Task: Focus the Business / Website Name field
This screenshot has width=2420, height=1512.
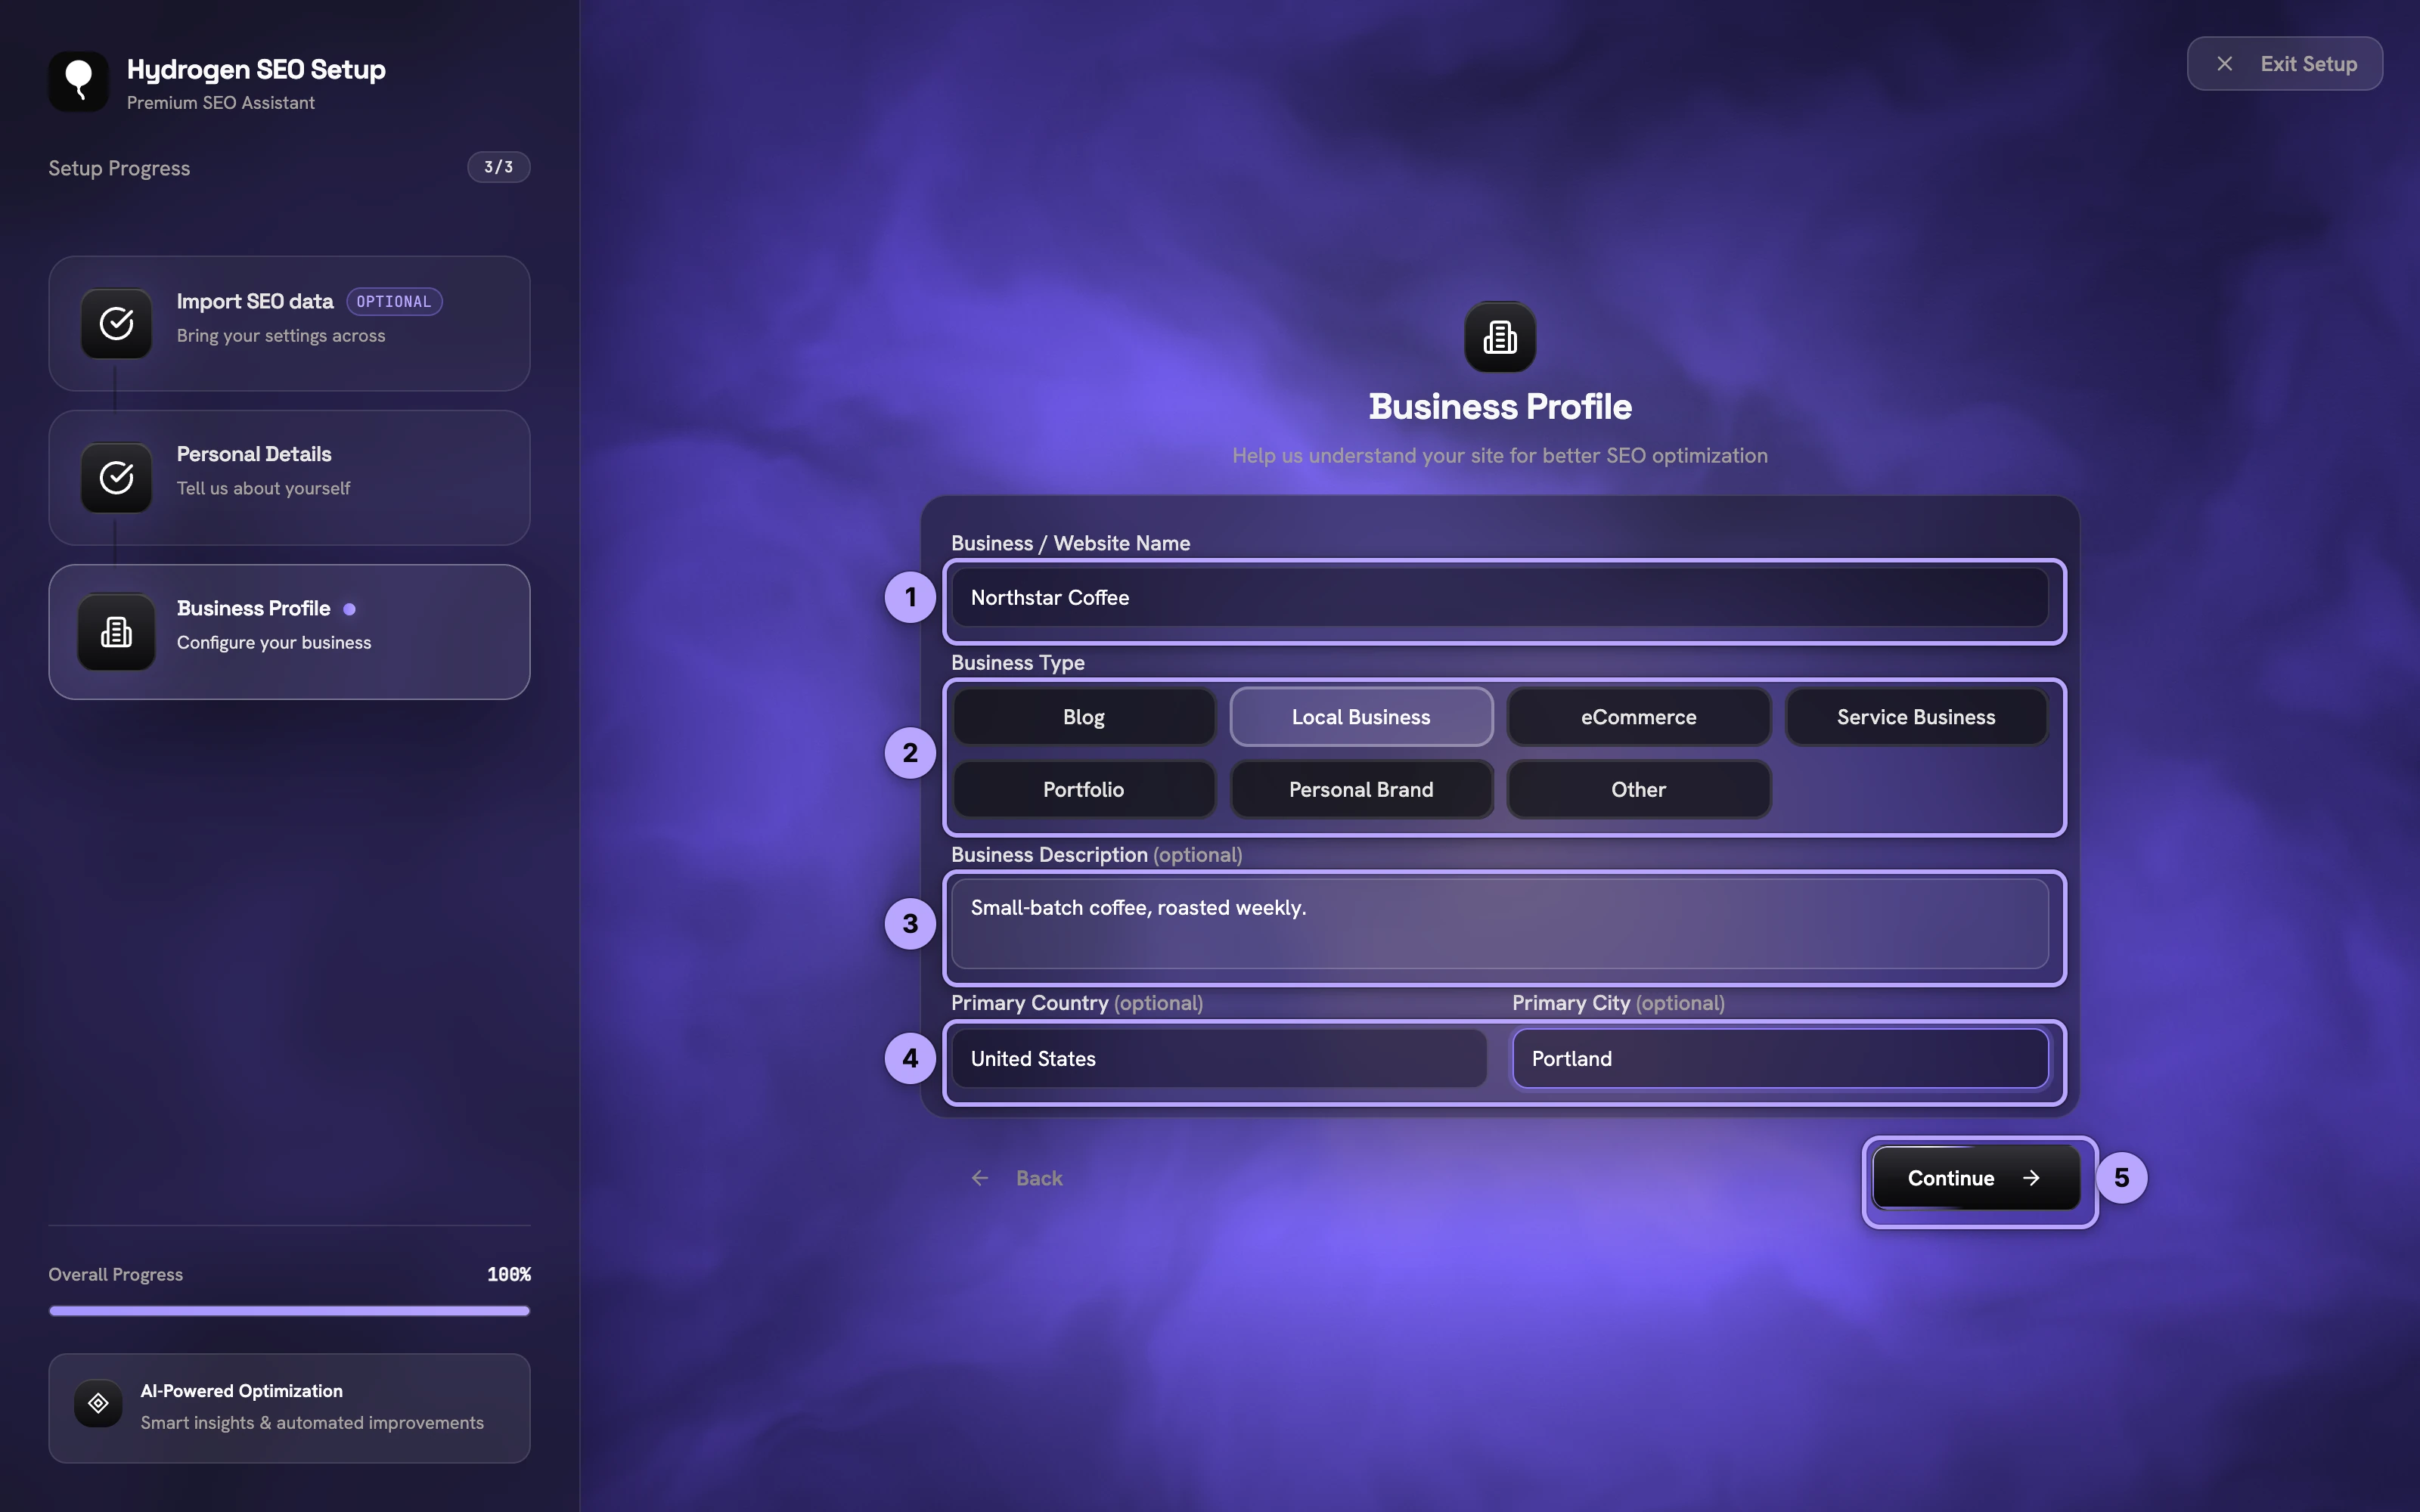Action: (1499, 598)
